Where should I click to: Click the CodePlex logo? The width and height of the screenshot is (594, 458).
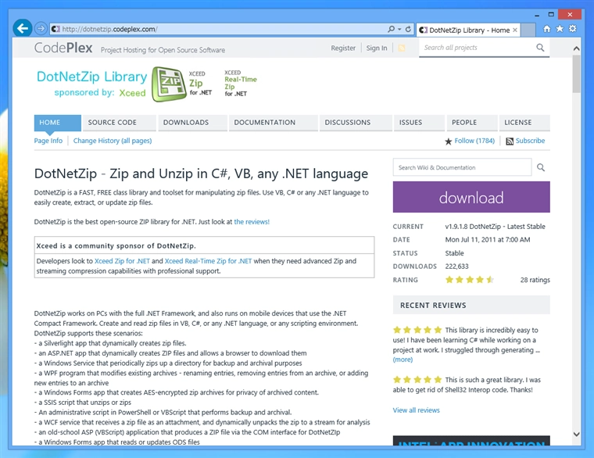point(63,48)
